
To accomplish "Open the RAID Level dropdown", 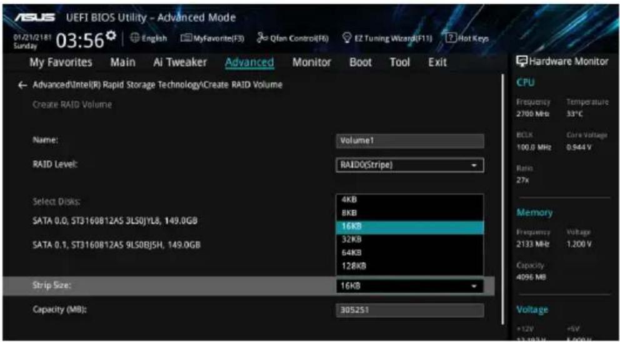I will pyautogui.click(x=410, y=165).
